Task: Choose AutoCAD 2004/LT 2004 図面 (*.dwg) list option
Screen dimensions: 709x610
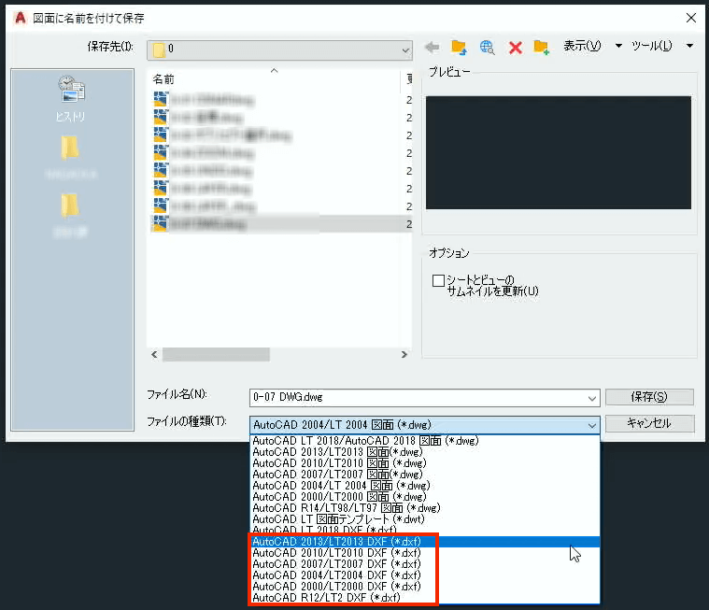Action: 425,486
